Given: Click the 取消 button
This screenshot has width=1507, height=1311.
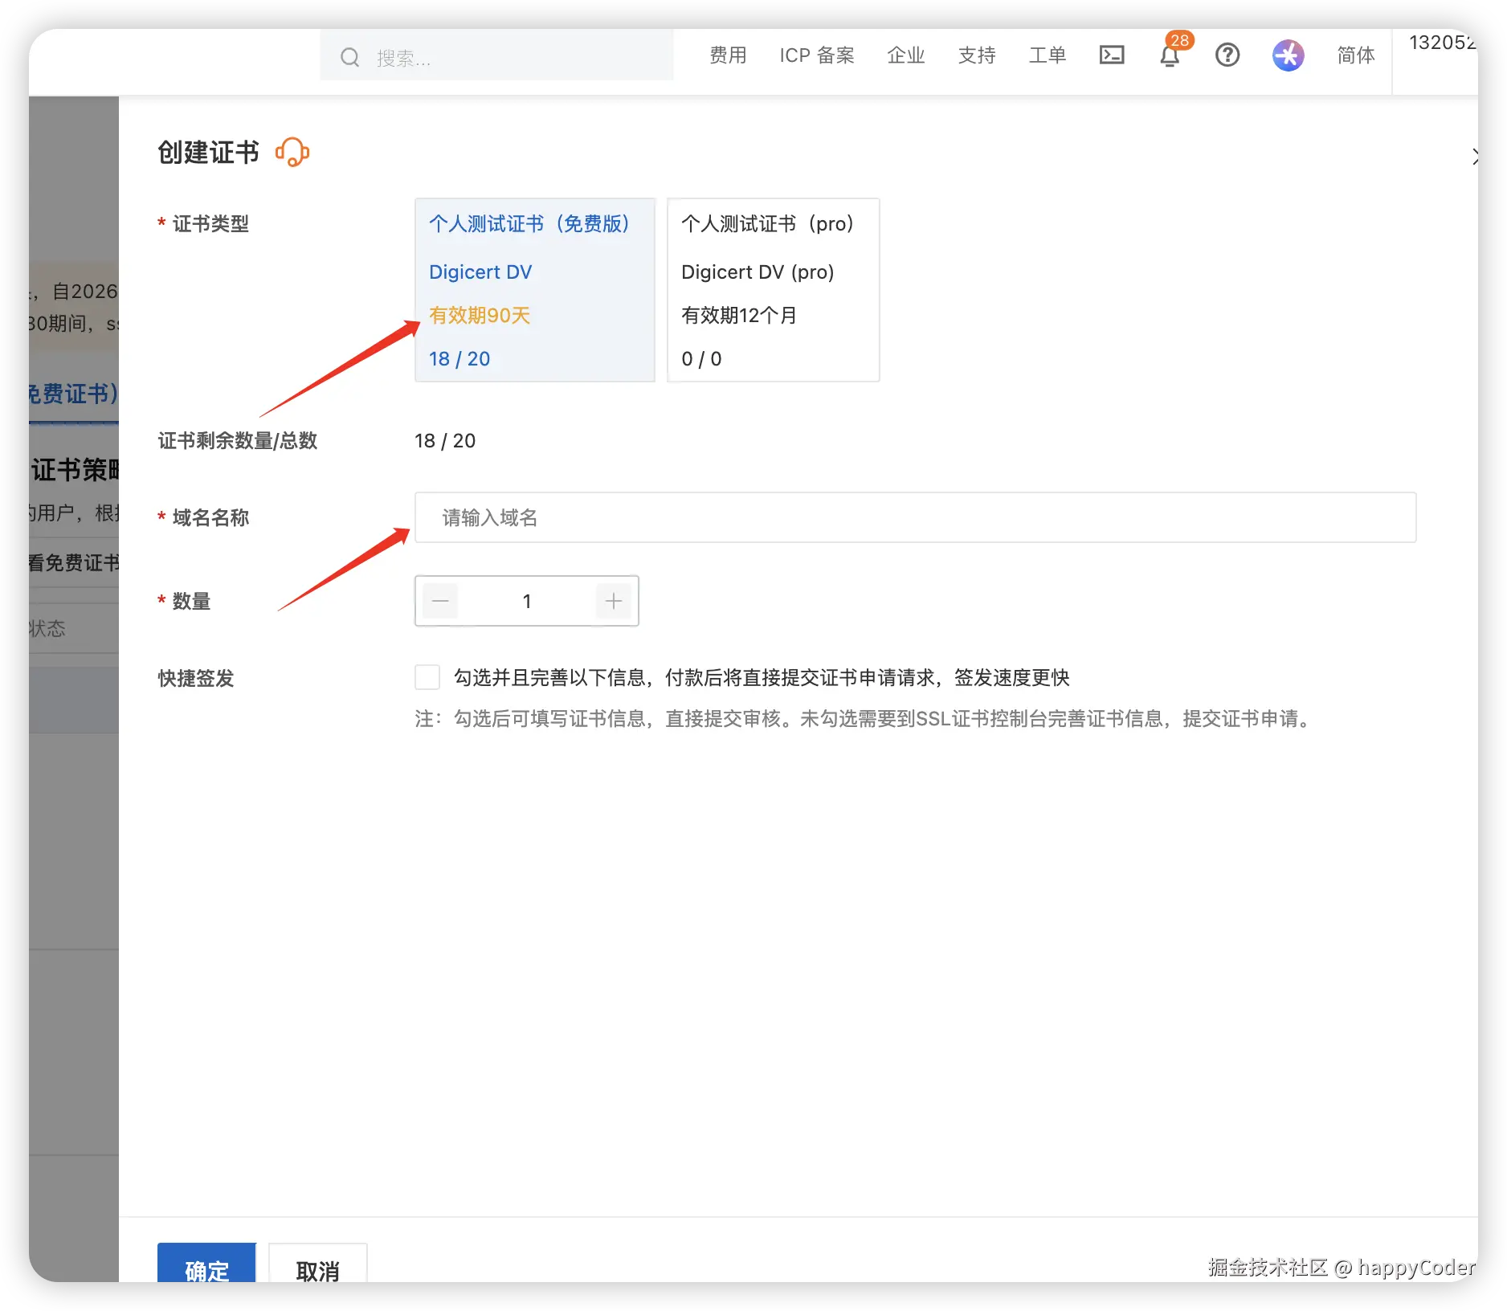Looking at the screenshot, I should click(317, 1264).
